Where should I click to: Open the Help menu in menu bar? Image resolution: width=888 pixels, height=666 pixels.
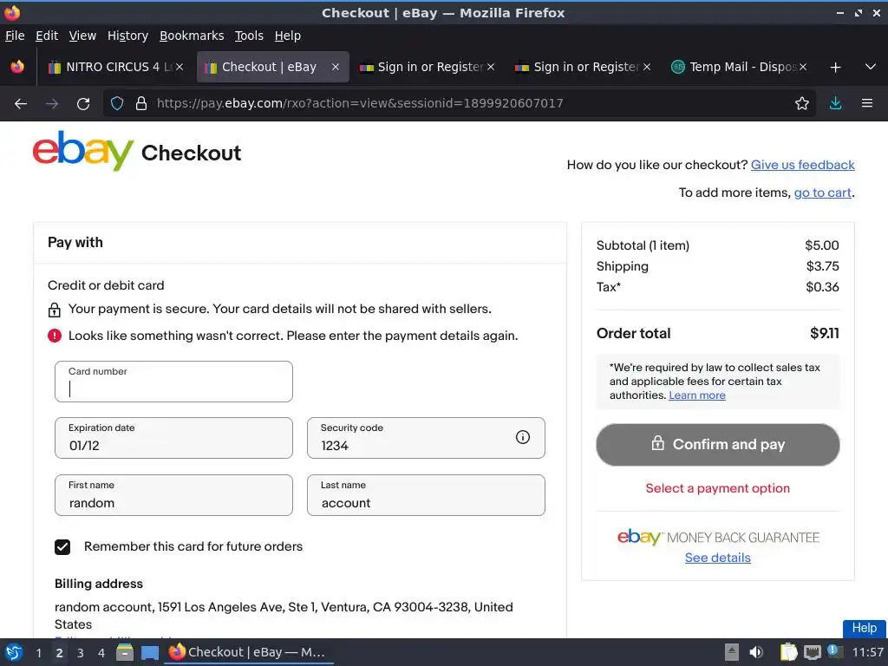pyautogui.click(x=288, y=36)
